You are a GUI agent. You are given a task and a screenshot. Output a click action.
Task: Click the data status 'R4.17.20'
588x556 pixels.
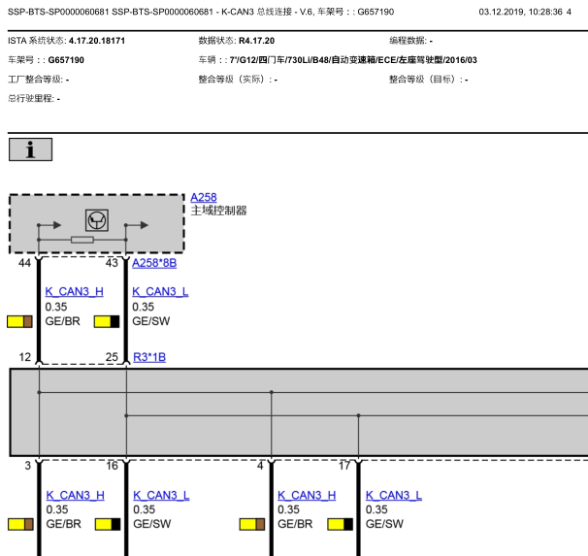click(x=256, y=41)
